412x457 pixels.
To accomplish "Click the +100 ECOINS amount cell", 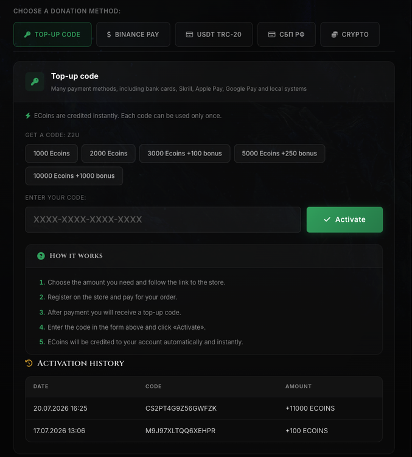I will click(307, 431).
